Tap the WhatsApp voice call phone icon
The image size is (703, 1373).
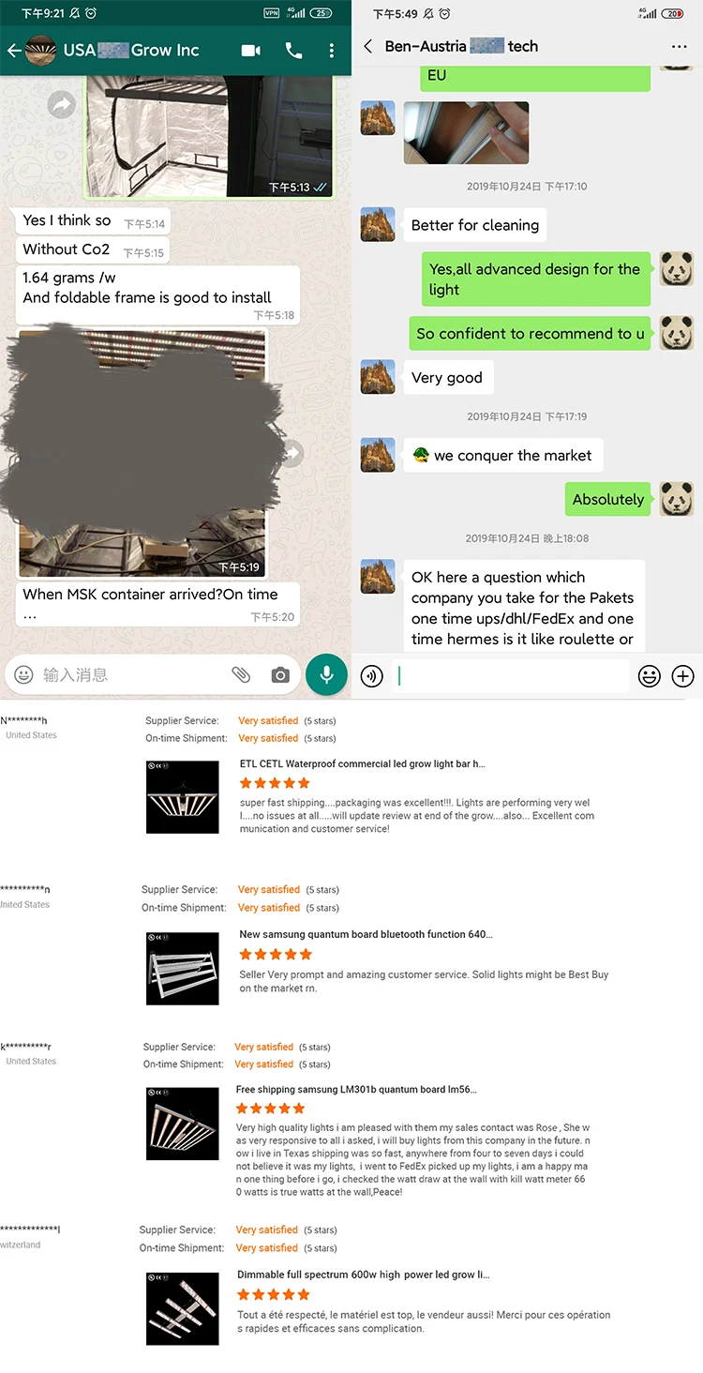coord(293,51)
